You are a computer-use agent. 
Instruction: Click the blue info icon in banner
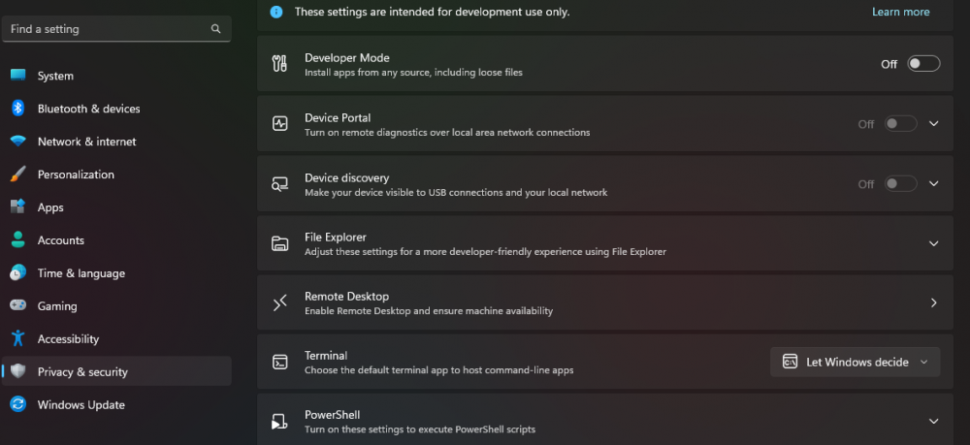(x=276, y=12)
